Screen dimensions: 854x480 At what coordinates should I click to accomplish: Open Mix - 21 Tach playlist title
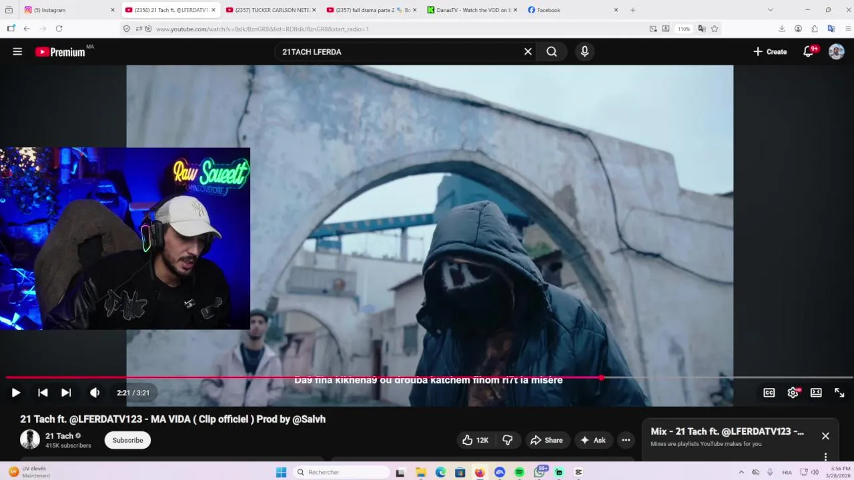[x=727, y=431]
